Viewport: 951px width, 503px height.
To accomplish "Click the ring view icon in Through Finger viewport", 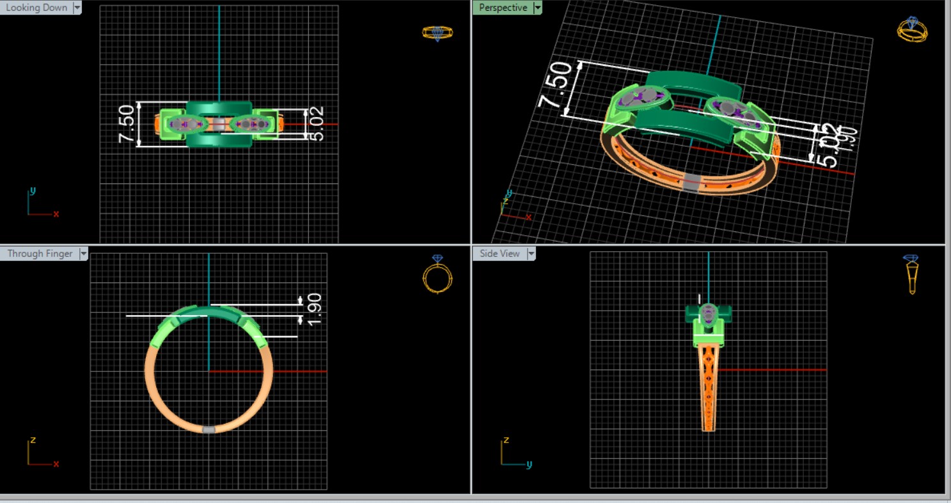I will [437, 275].
